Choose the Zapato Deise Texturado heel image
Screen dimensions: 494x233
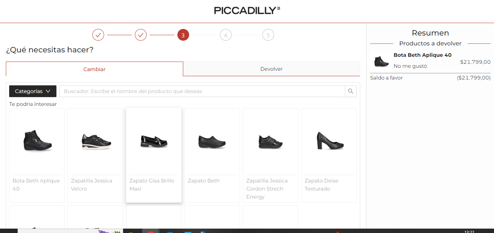[329, 140]
